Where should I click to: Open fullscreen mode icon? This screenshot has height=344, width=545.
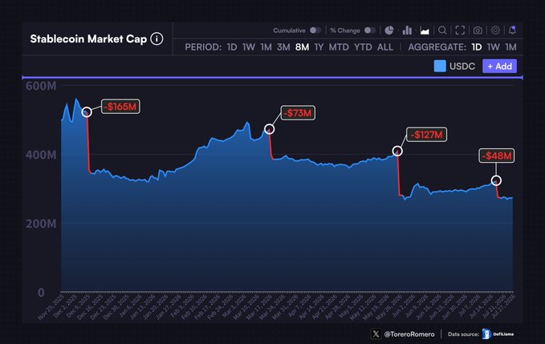coord(460,30)
